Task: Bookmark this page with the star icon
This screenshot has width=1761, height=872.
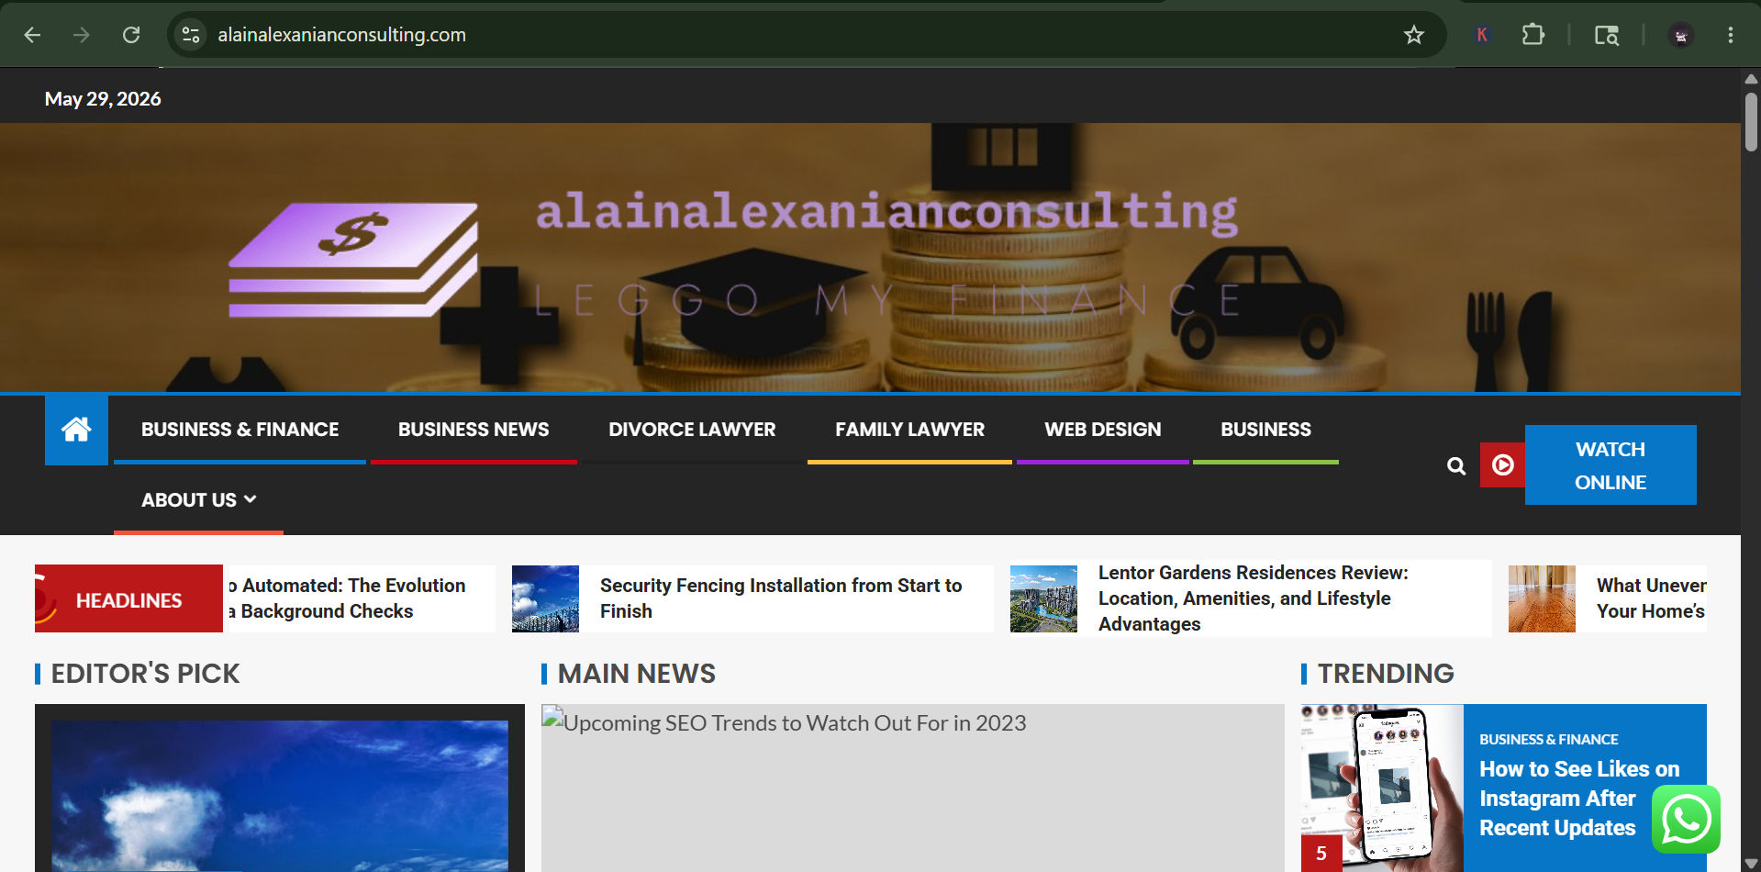Action: 1413,35
